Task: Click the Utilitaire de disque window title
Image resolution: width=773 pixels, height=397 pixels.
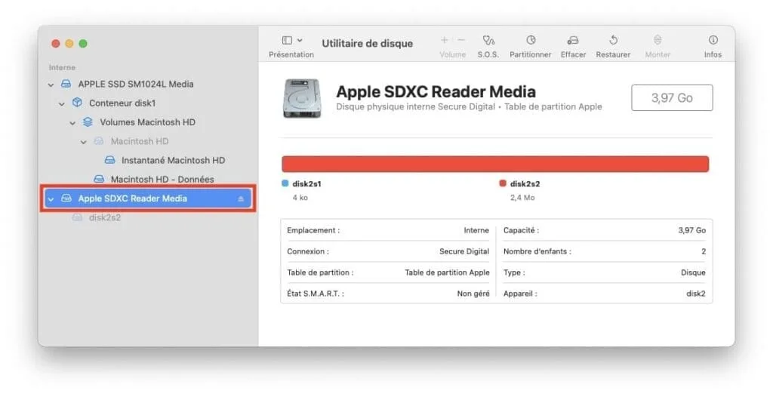Action: (x=368, y=44)
